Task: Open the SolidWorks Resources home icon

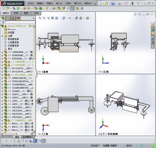Action: tap(153, 25)
